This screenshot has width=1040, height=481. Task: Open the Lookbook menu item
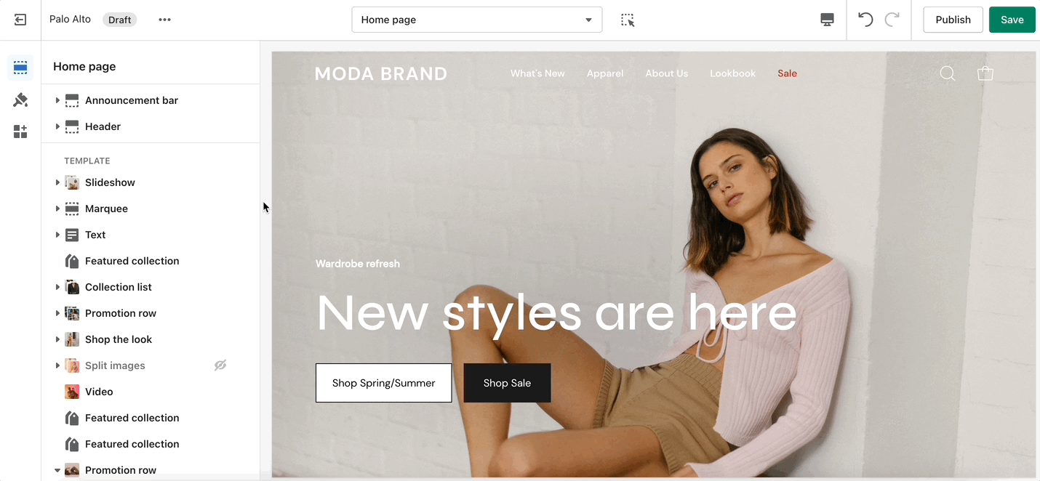coord(732,73)
